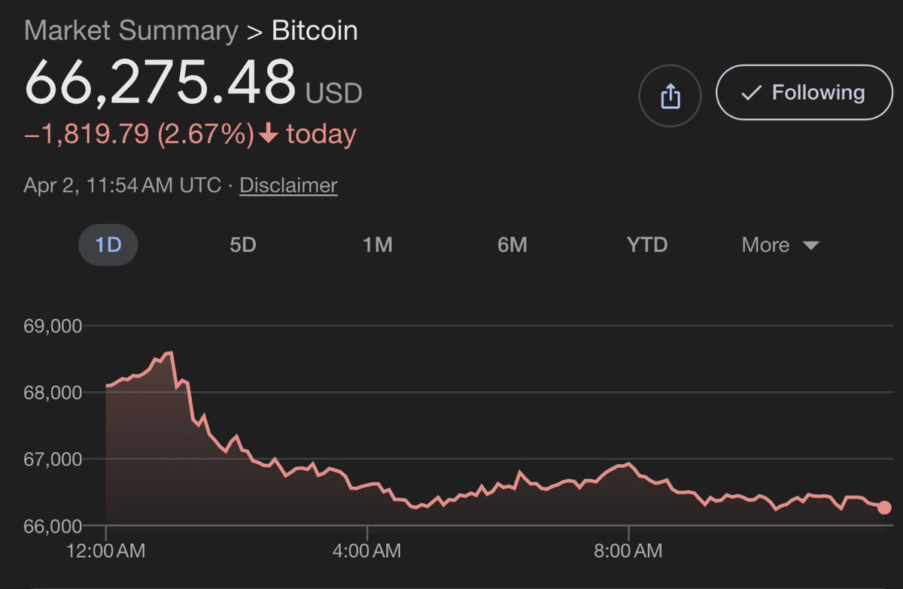The height and width of the screenshot is (589, 903).
Task: Open the Market Summary breadcrumb link
Action: point(130,31)
